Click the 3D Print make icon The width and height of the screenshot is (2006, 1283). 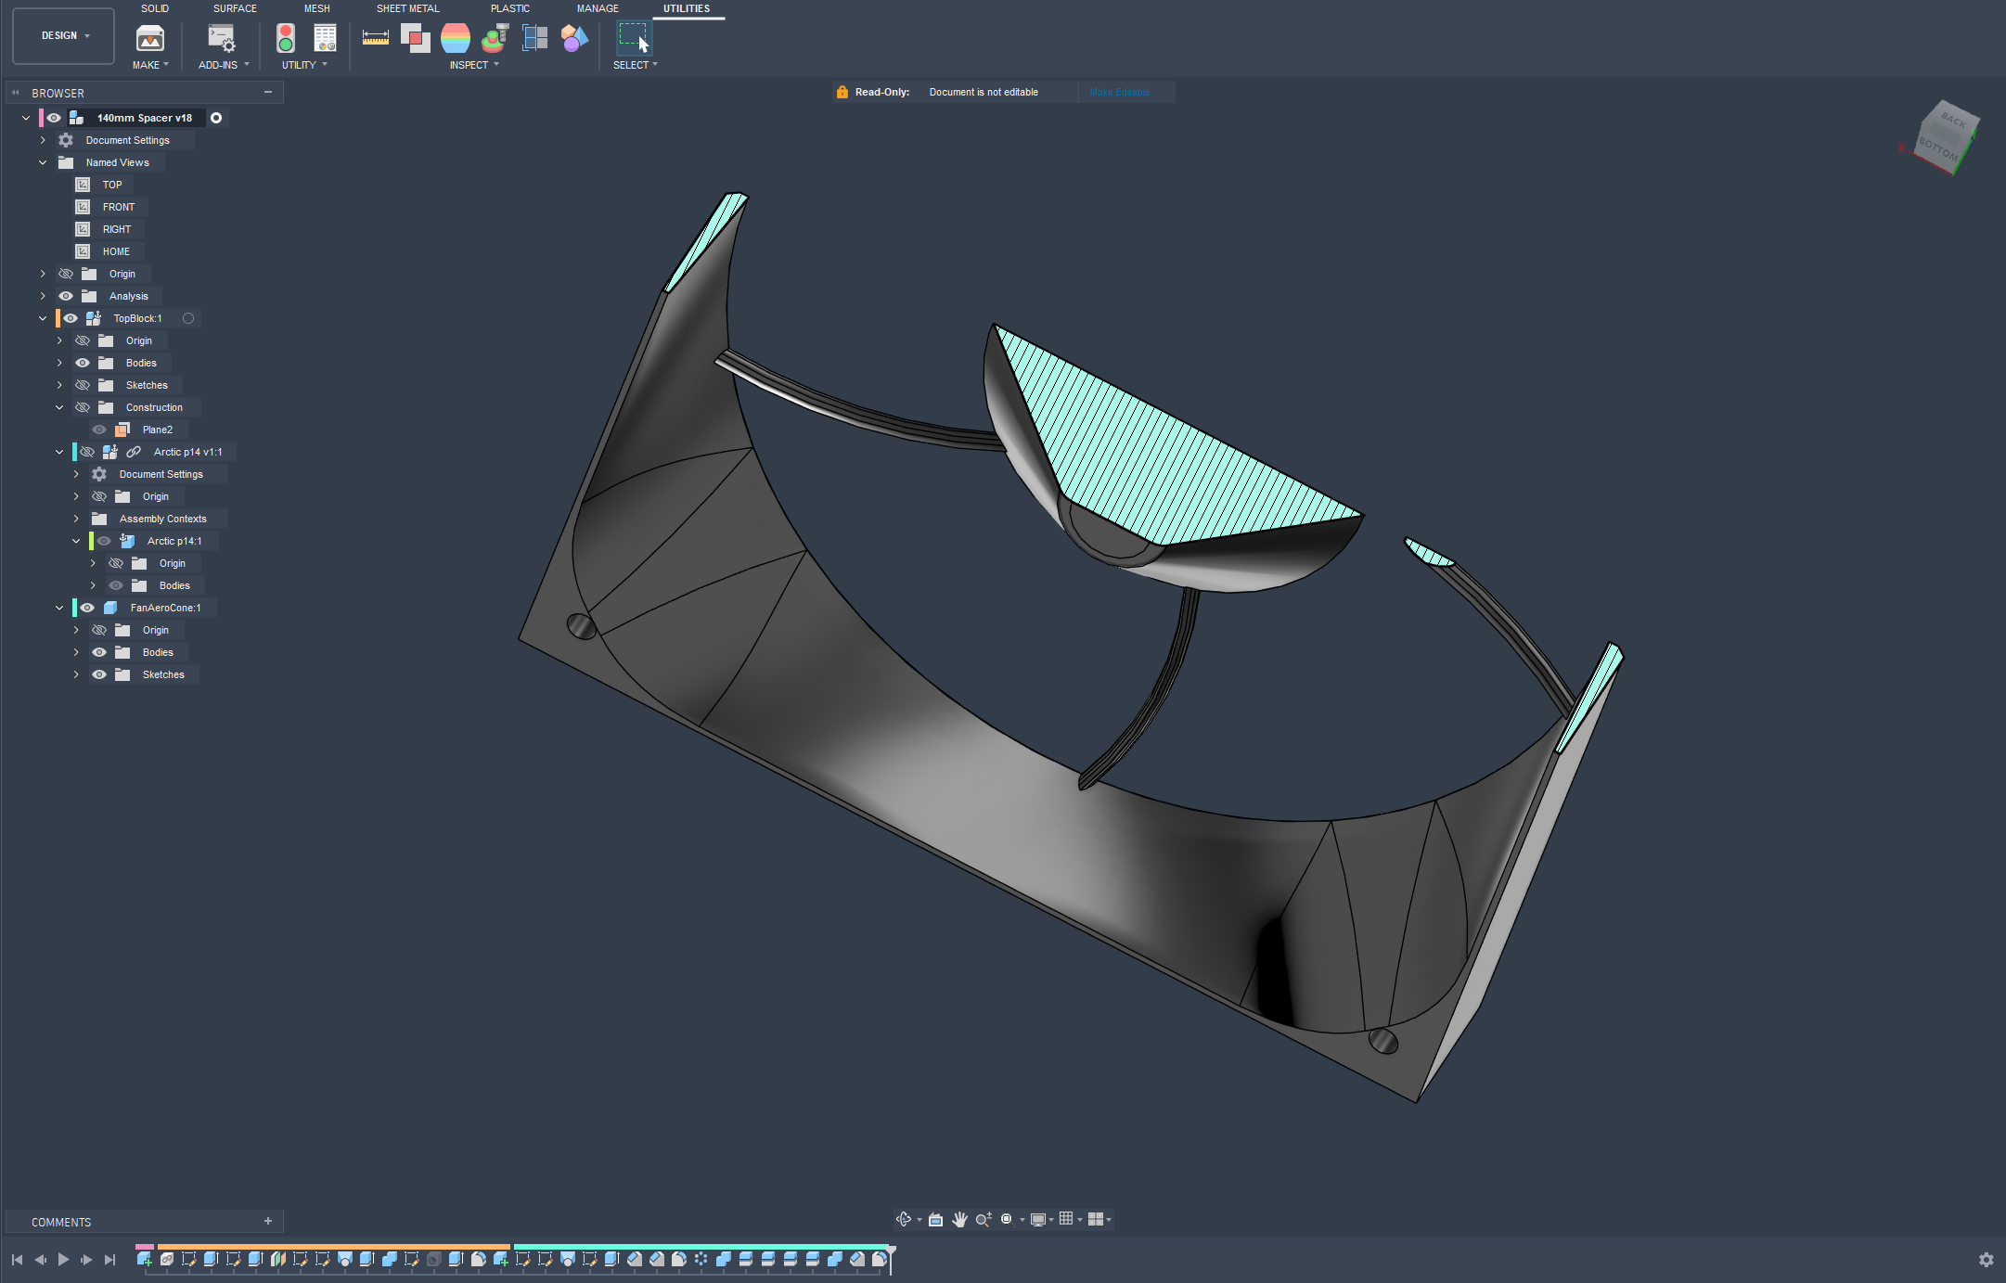(149, 38)
